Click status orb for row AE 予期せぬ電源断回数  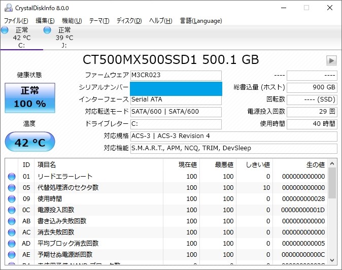click(12, 254)
